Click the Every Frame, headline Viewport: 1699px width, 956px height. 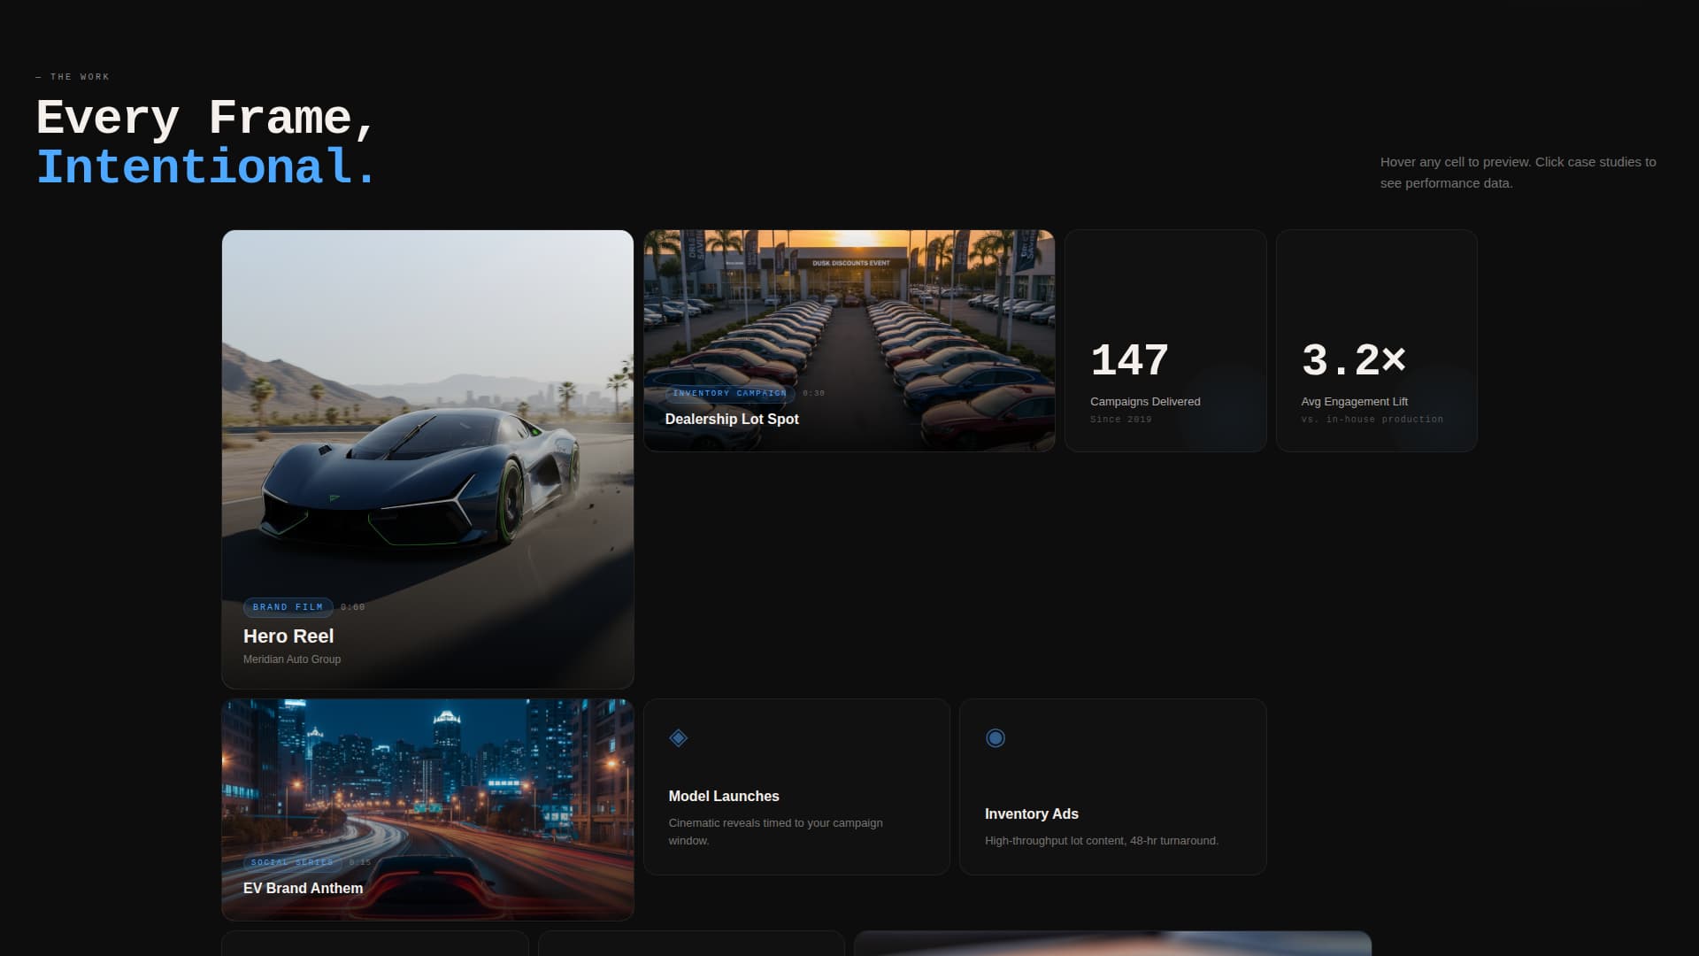click(206, 118)
